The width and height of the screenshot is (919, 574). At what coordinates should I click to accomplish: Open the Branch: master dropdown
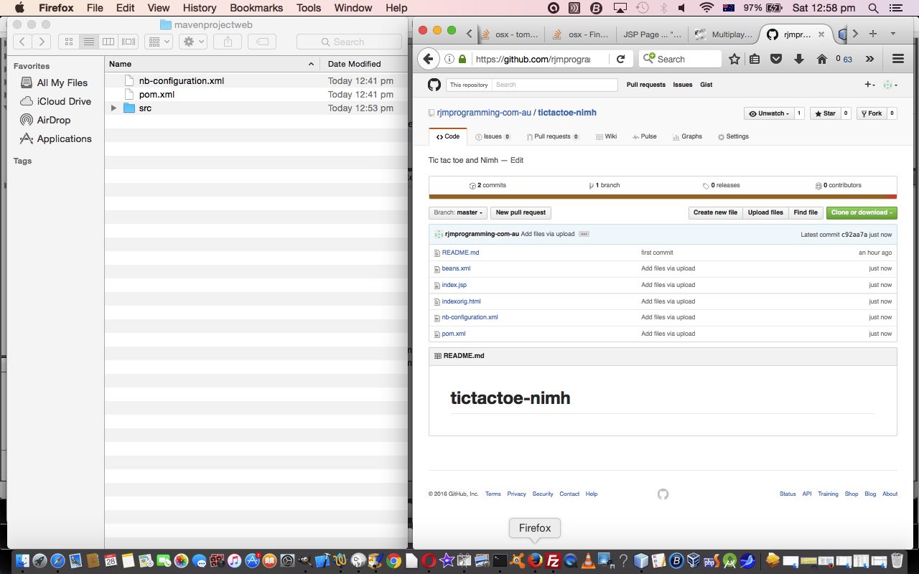tap(458, 212)
